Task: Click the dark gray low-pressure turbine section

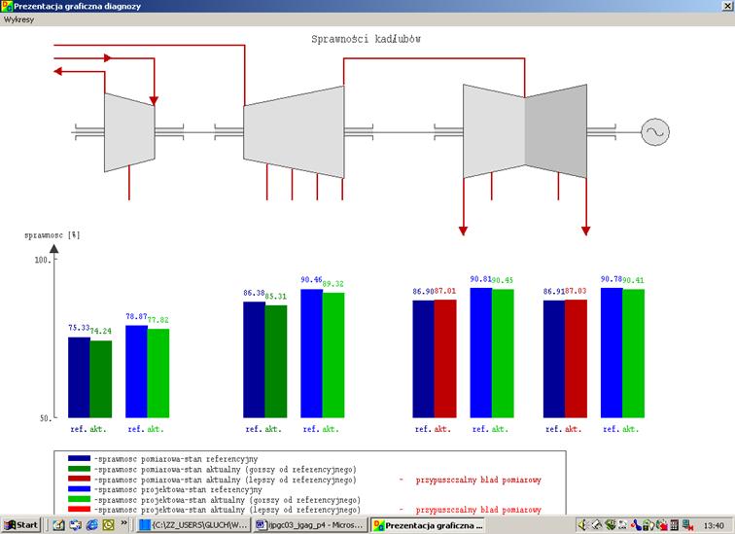Action: point(556,131)
